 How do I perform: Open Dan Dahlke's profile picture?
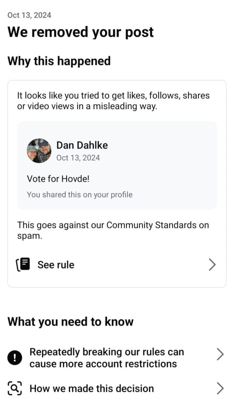tap(39, 151)
